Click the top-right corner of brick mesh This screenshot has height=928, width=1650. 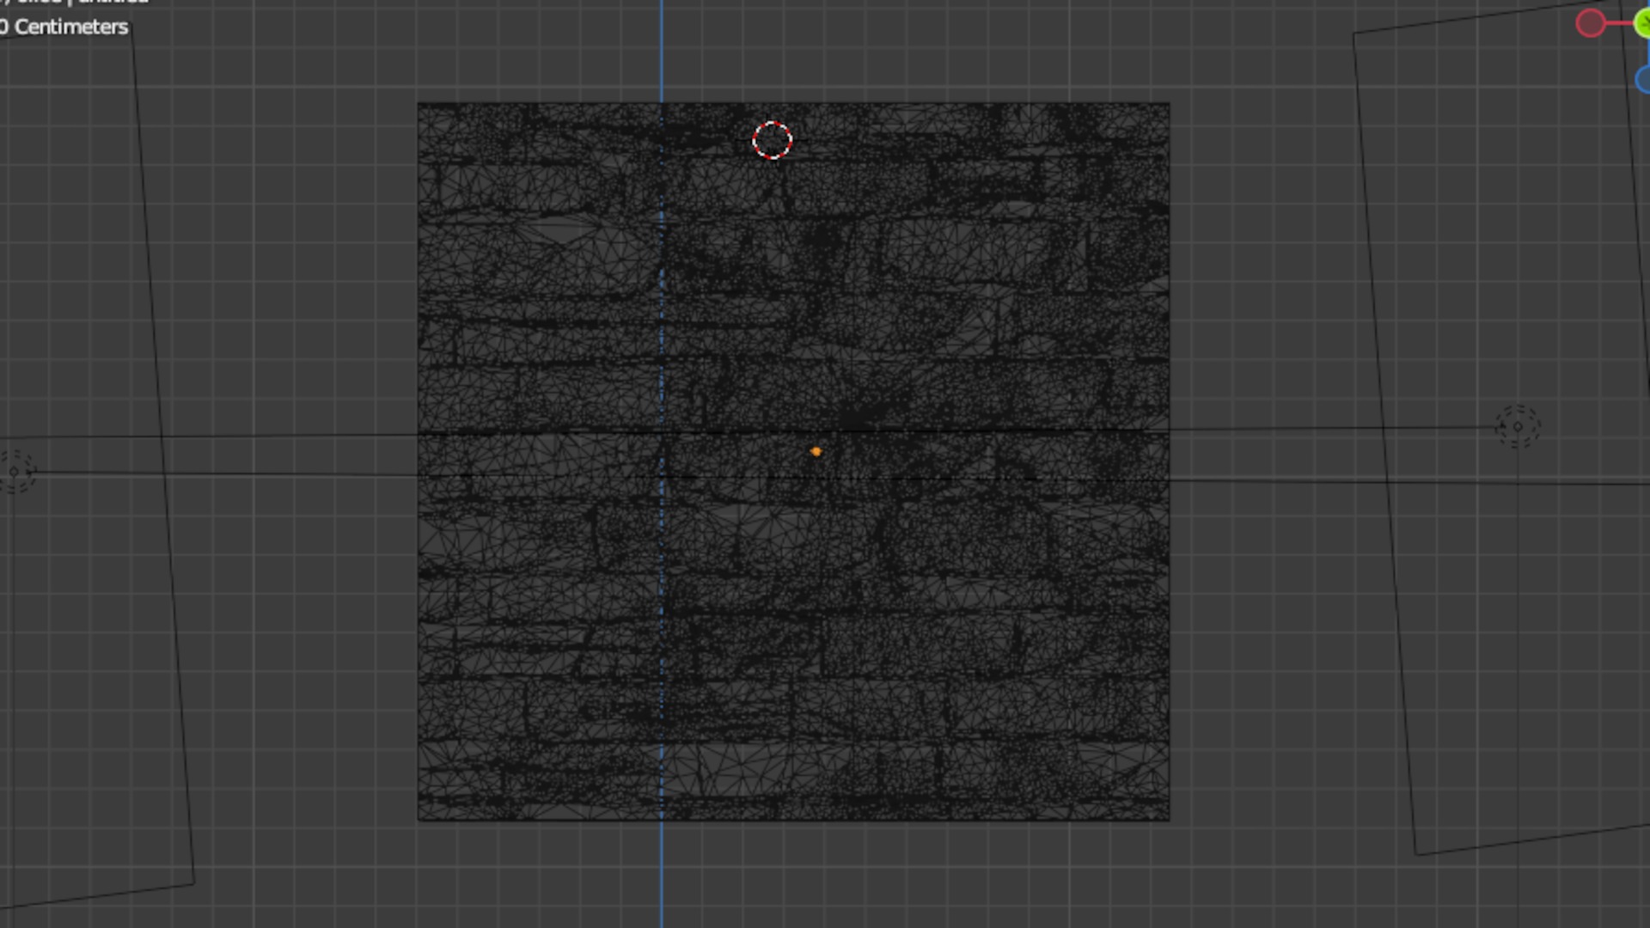[1169, 104]
